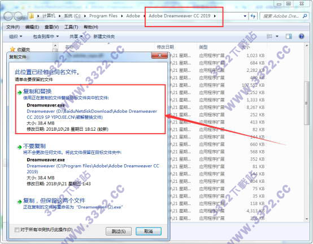Click Adobe Dreamweaver CC 2019 breadcrumb segment
Screen dimensions: 313x244
180,16
